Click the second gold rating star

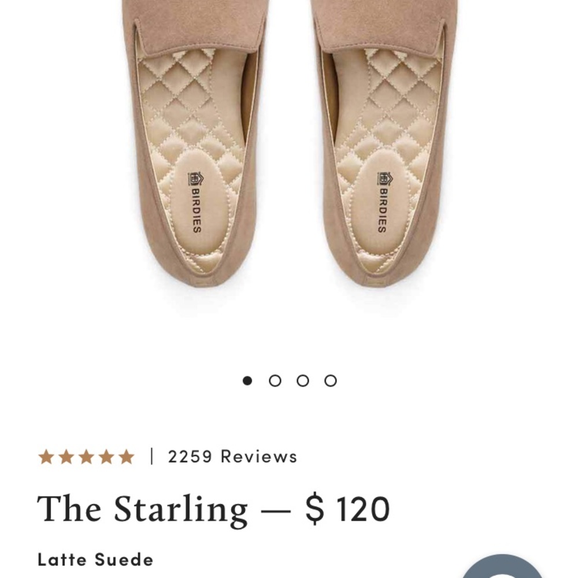tap(66, 457)
